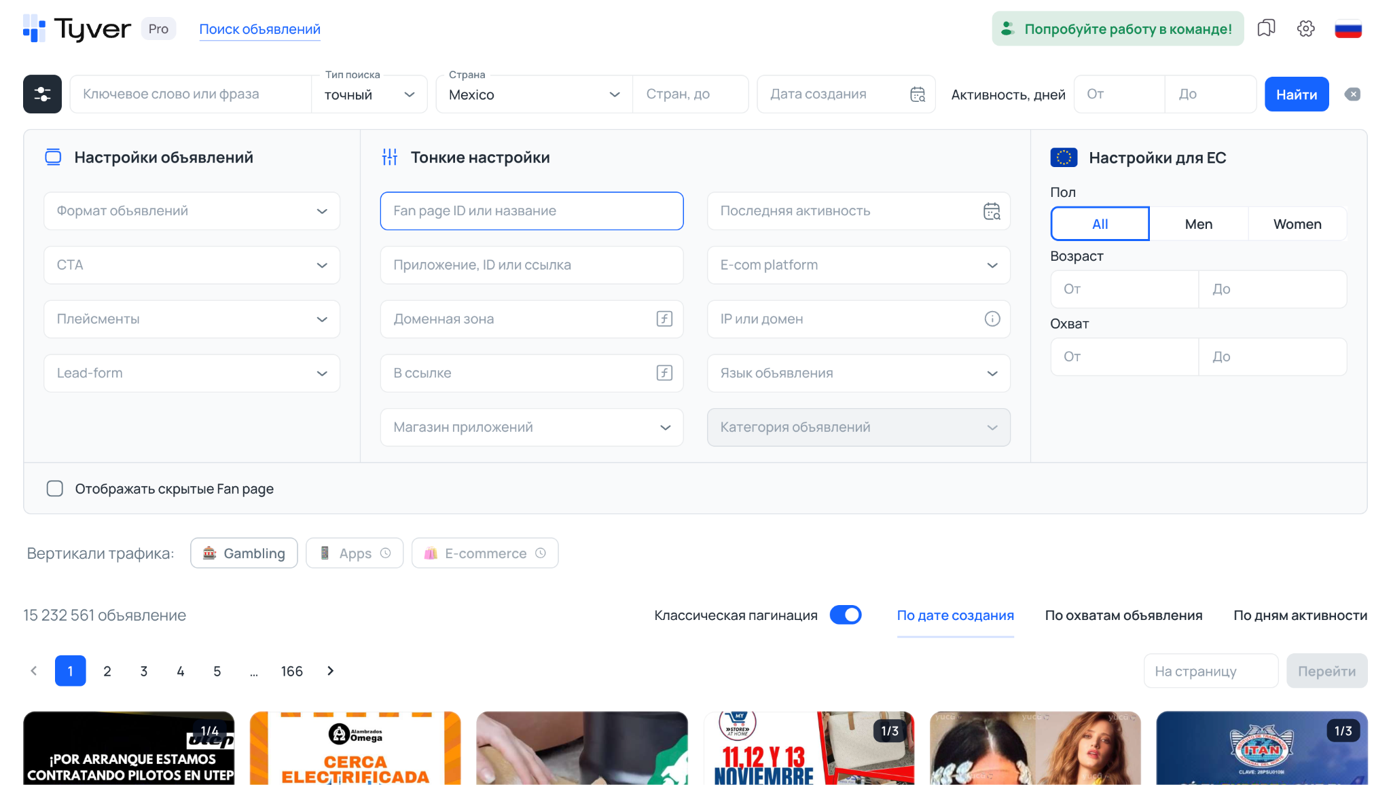The height and width of the screenshot is (785, 1391).
Task: Clear search filters with the X icon near Найти
Action: click(1352, 94)
